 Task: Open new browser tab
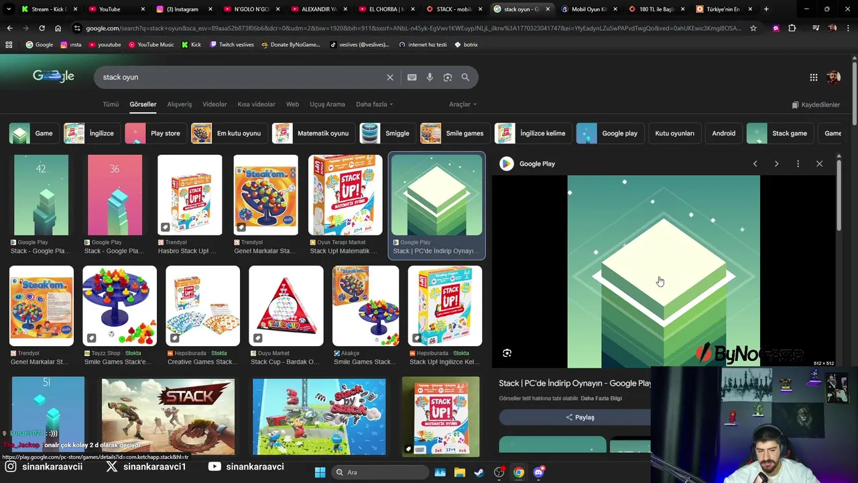pos(766,9)
